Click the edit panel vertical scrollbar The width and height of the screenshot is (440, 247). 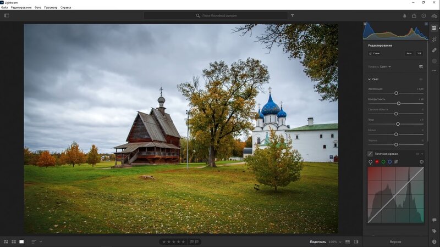(x=428, y=91)
